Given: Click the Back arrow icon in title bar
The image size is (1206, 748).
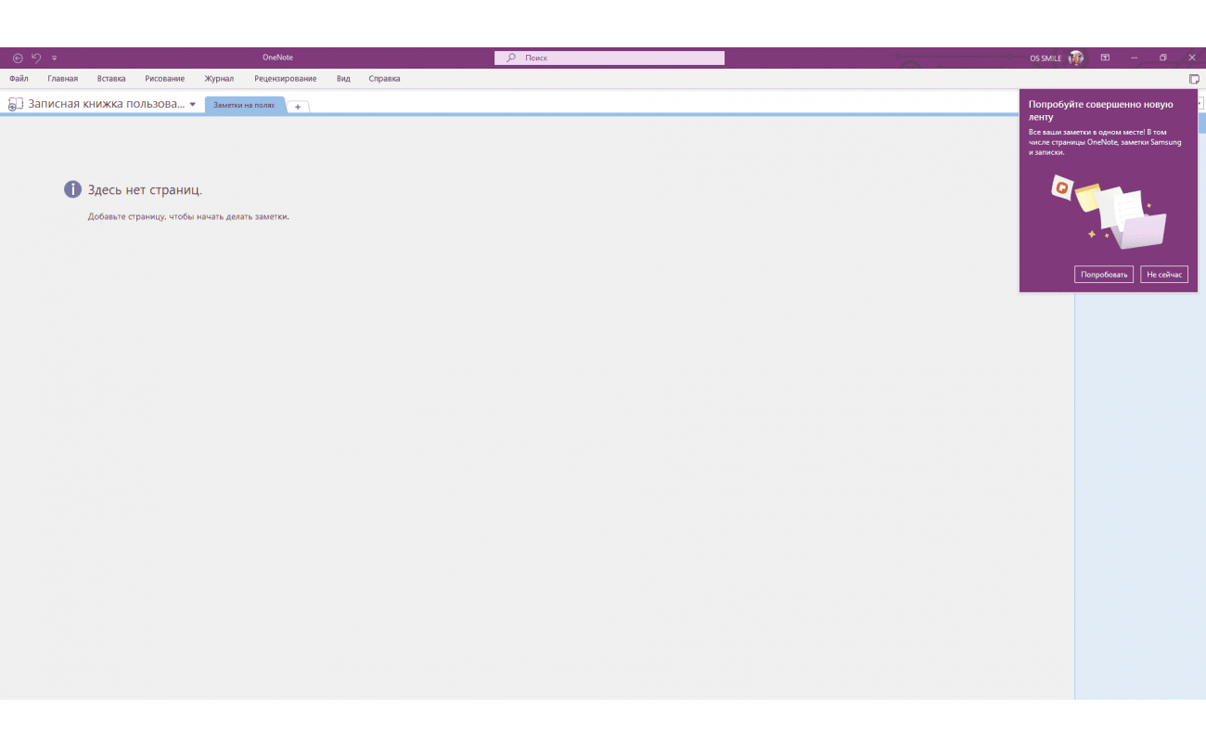Looking at the screenshot, I should (x=18, y=58).
